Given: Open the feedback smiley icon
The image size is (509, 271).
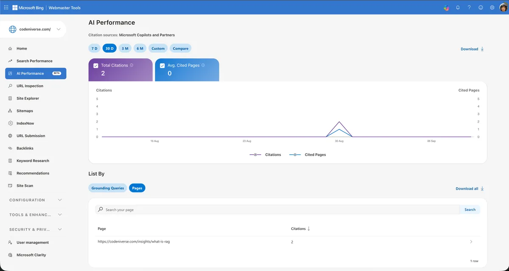Looking at the screenshot, I should (x=481, y=8).
